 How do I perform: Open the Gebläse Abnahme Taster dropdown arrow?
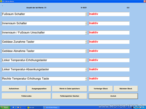(86, 51)
